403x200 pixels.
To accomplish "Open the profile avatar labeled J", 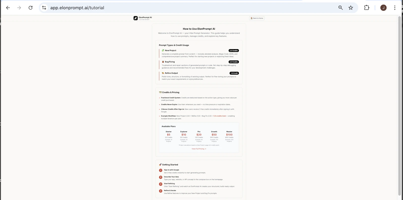I will coord(383,8).
